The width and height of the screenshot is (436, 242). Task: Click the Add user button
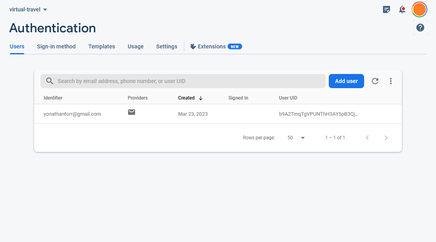346,81
